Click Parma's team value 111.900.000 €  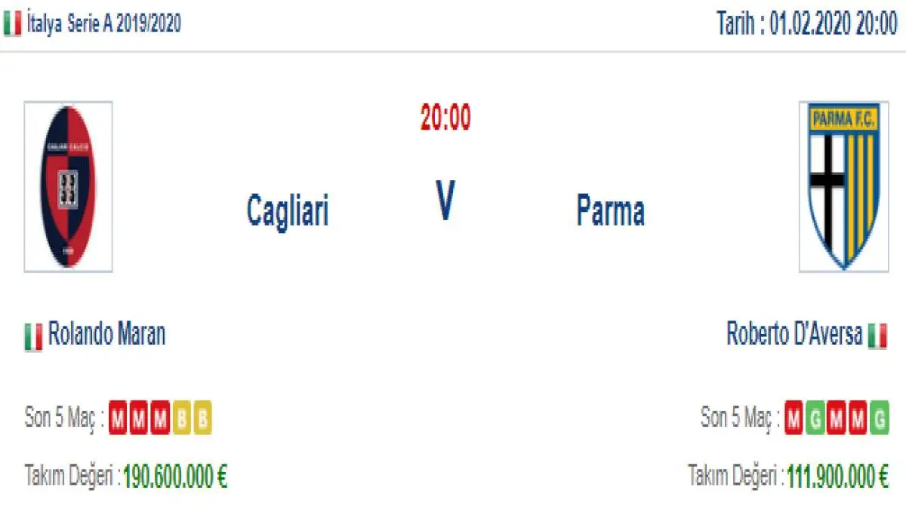837,476
